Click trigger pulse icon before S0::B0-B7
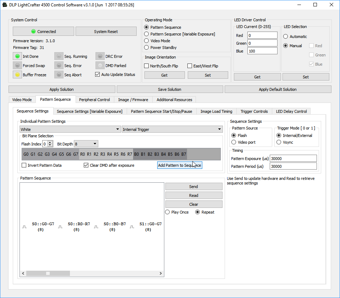The height and width of the screenshot is (298, 340). [96, 227]
